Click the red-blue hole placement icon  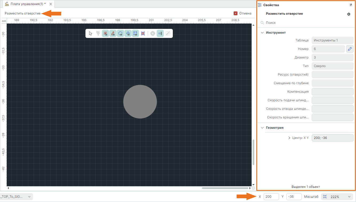pyautogui.click(x=143, y=33)
